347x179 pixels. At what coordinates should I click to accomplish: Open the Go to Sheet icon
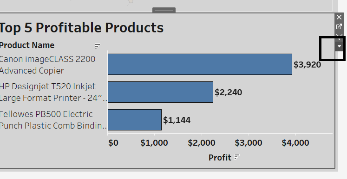point(339,27)
